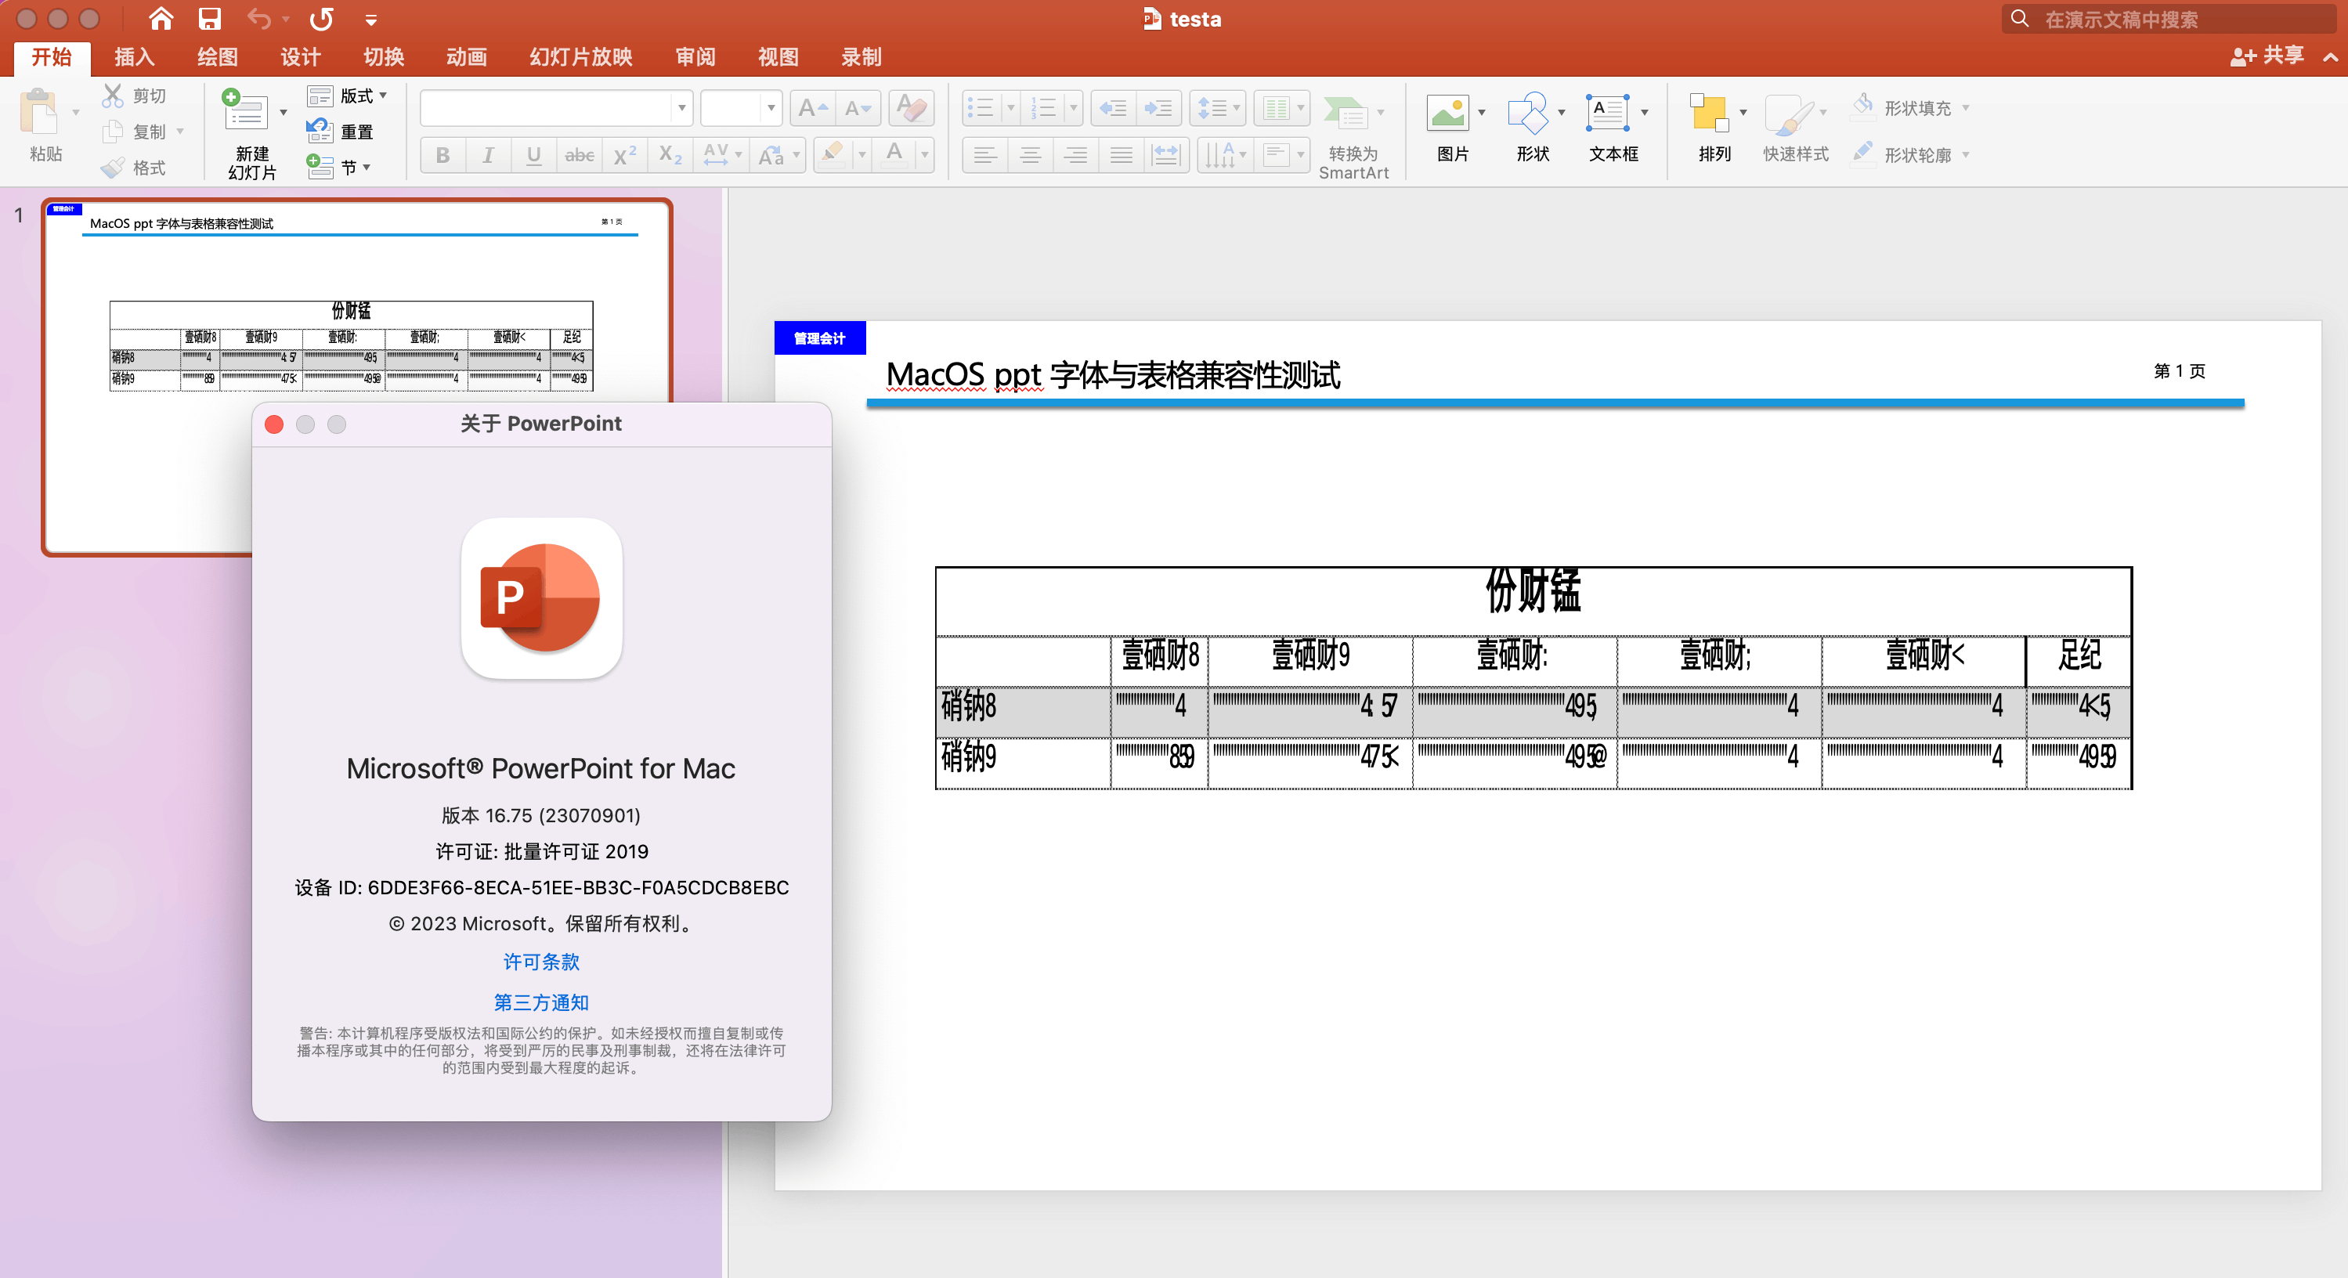Toggle bold formatting button
The height and width of the screenshot is (1278, 2348).
pos(443,156)
